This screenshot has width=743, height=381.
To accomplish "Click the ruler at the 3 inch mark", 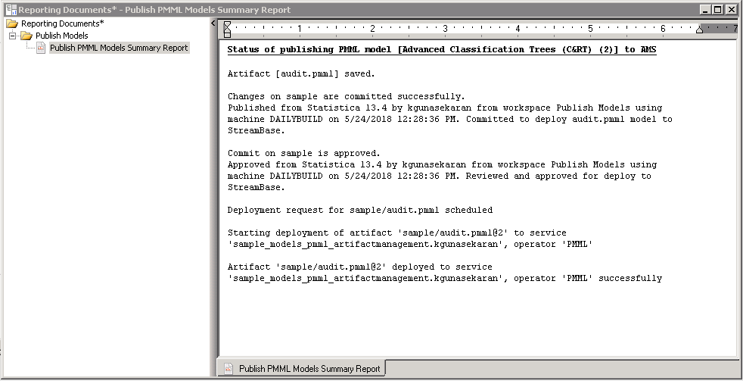I will pos(445,29).
